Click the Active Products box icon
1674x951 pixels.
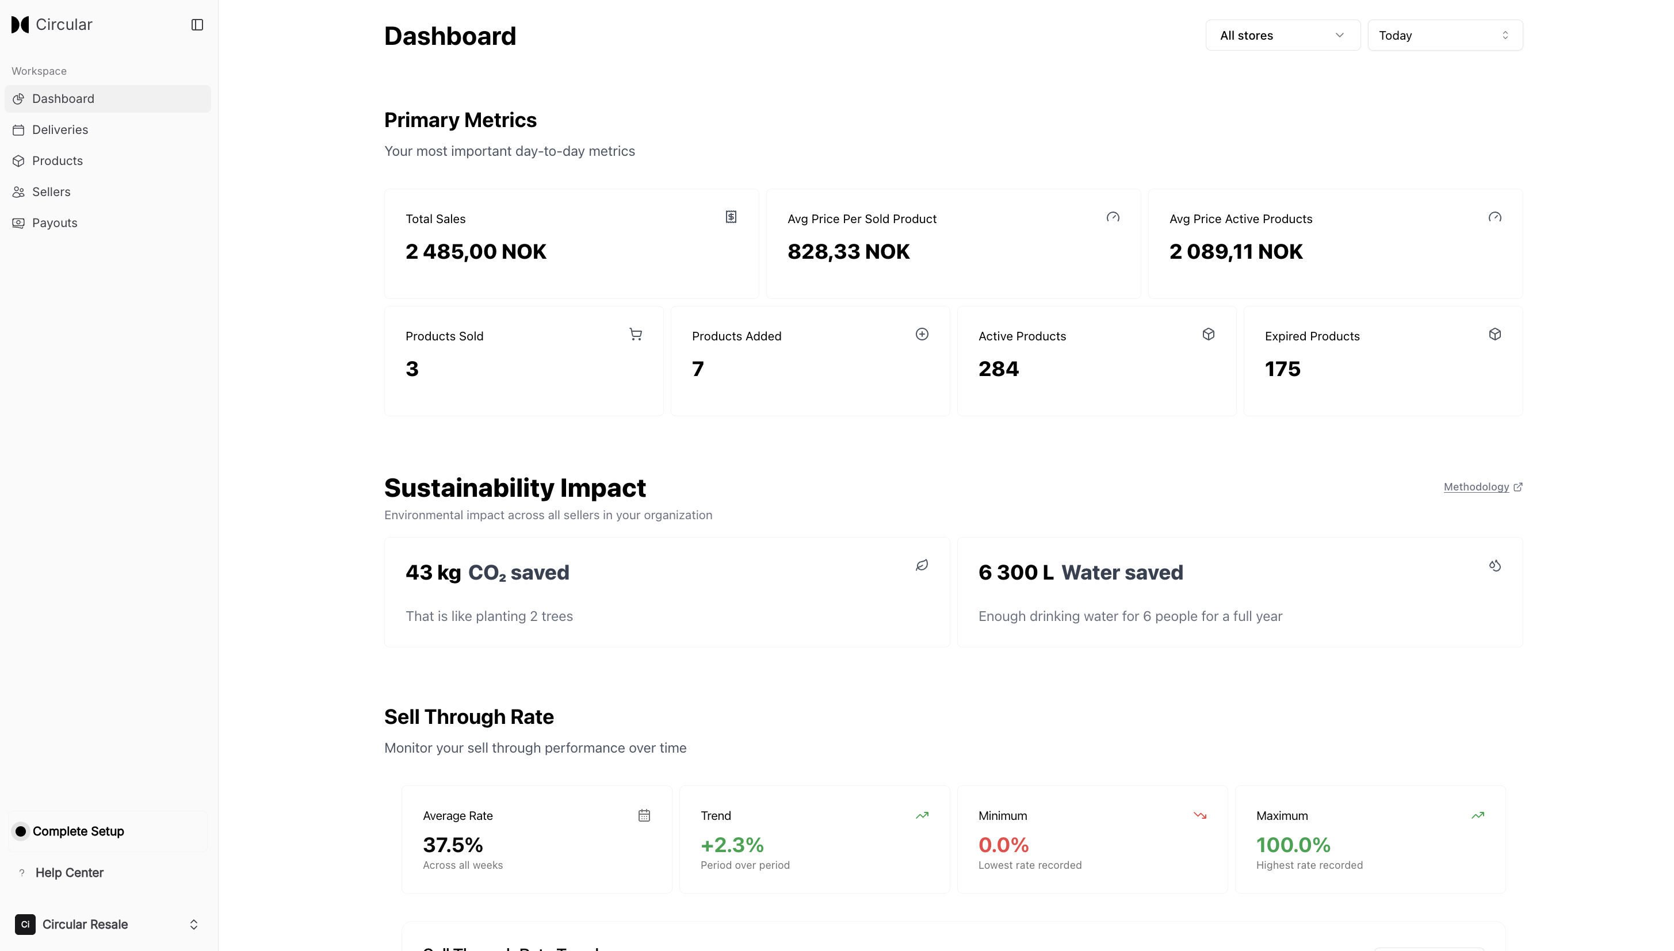(1207, 335)
